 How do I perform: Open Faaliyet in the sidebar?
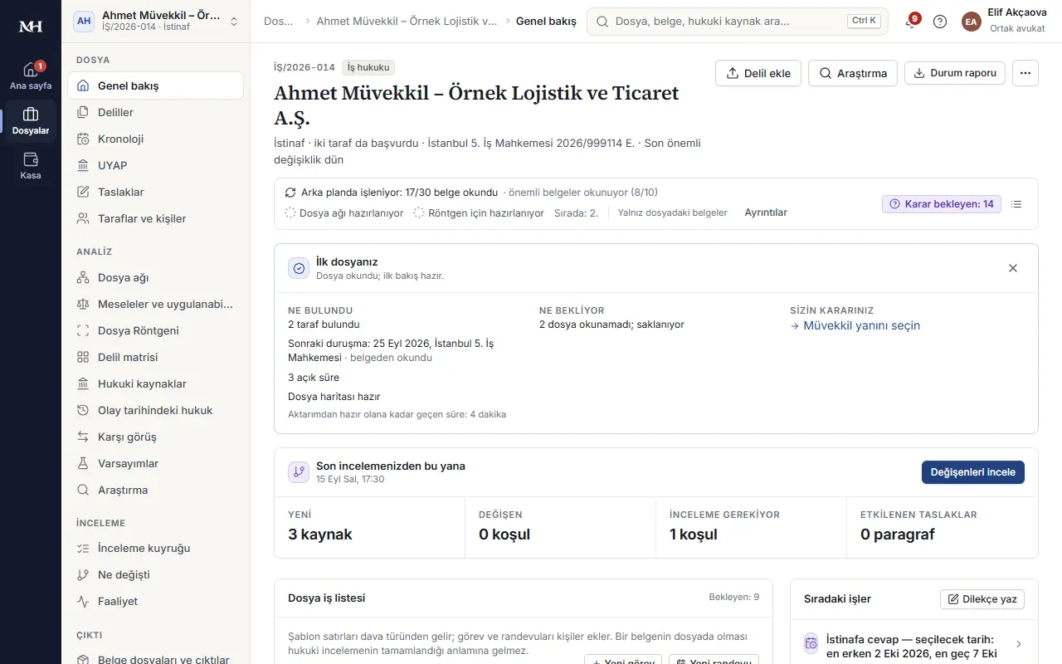(155, 601)
